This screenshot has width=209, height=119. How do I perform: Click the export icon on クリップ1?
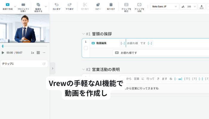(x=44, y=64)
